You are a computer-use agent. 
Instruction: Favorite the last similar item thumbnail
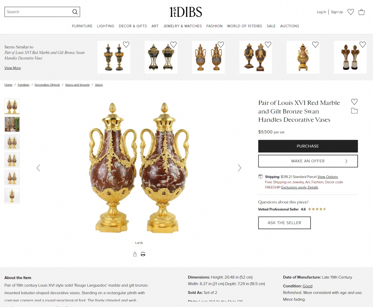tap(363, 44)
